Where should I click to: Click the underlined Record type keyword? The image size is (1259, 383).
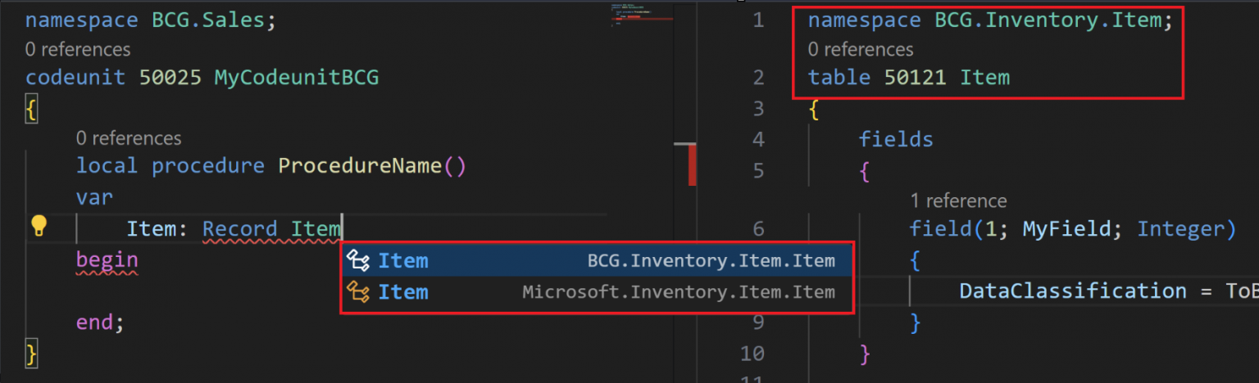[x=240, y=229]
